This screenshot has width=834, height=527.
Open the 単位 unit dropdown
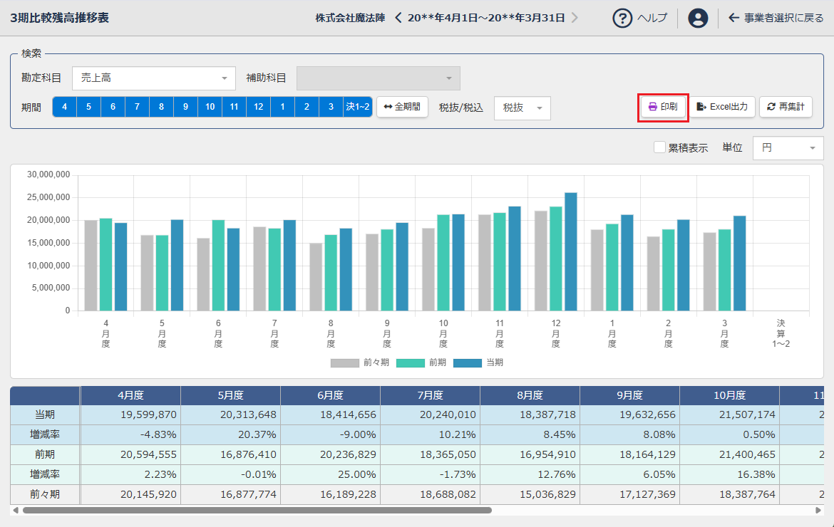click(788, 147)
